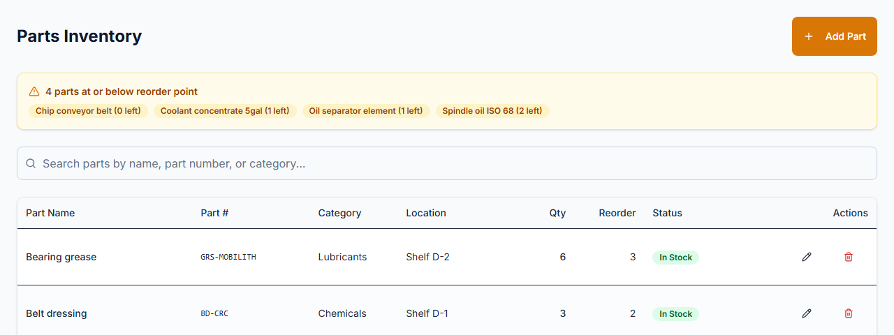This screenshot has height=335, width=894.
Task: Sort by the Status column header
Action: (x=667, y=213)
